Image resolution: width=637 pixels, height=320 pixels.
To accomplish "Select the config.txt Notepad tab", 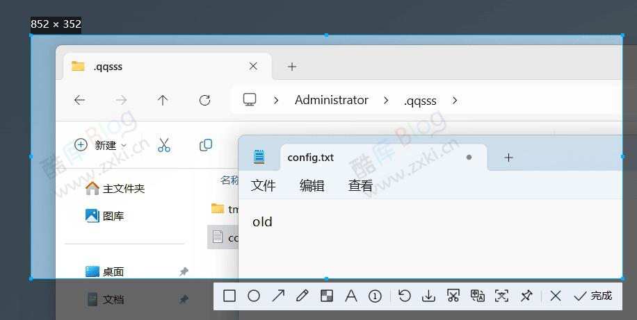I will click(x=383, y=157).
